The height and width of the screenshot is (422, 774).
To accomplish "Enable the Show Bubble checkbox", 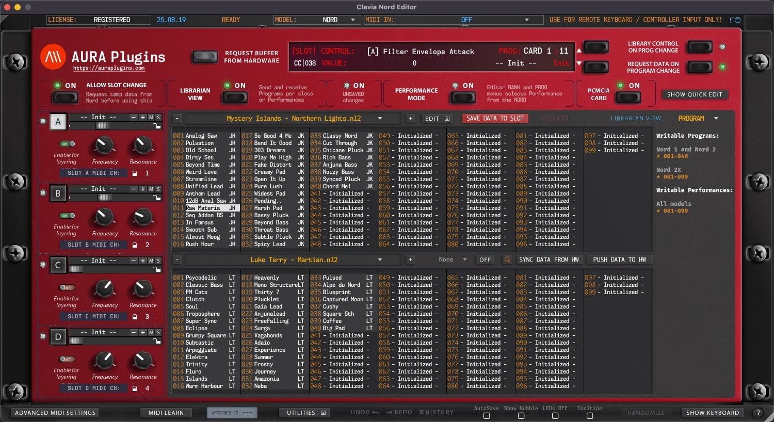I will [x=521, y=416].
